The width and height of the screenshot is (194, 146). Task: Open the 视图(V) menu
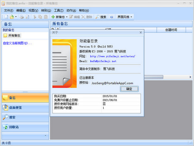pos(33,10)
